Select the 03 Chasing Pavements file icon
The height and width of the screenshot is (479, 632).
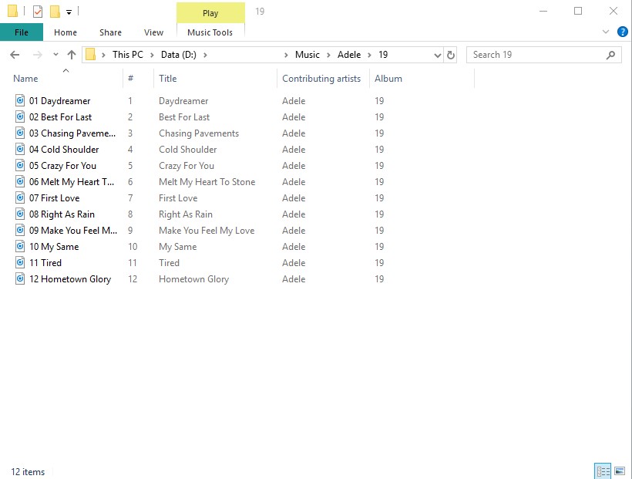[x=20, y=133]
